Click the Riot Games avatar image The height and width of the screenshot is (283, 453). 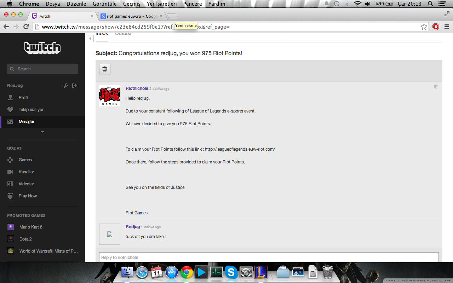tap(110, 96)
